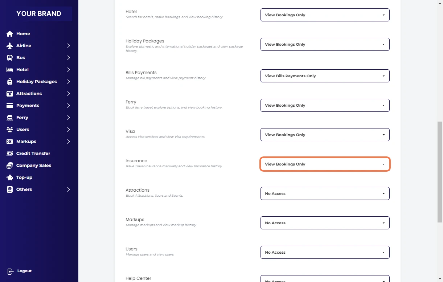Expand the Markups sidebar chevron

tap(68, 142)
